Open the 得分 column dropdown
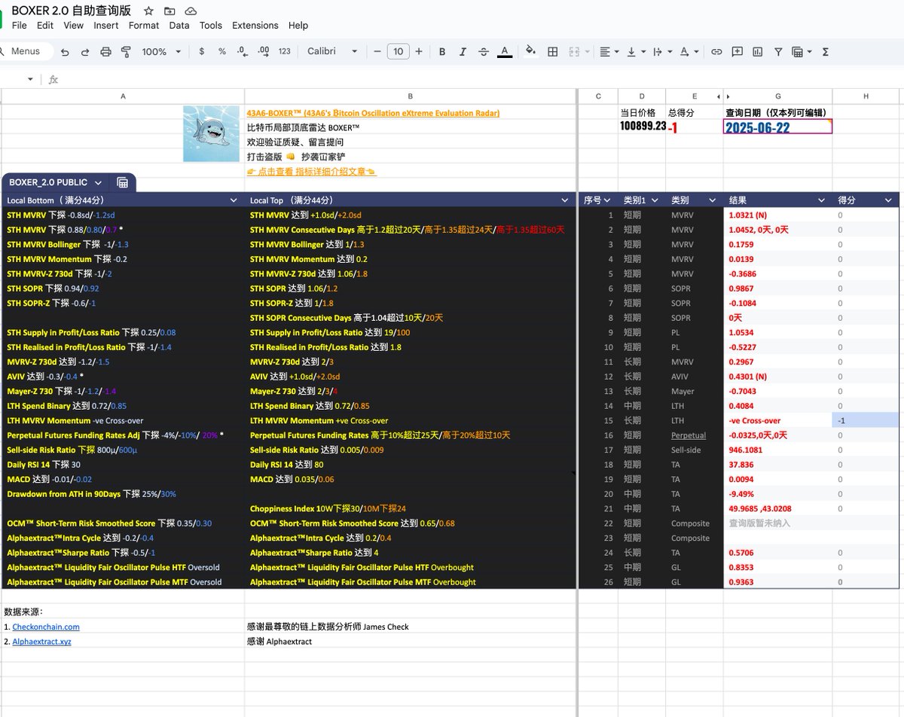904x717 pixels. pyautogui.click(x=889, y=200)
